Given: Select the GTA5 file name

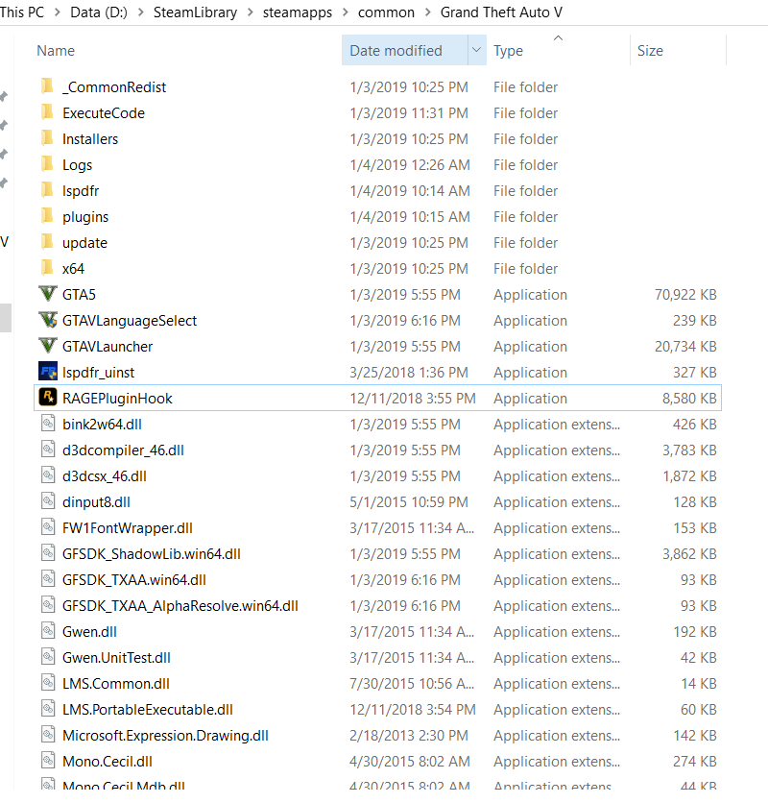Looking at the screenshot, I should 79,295.
